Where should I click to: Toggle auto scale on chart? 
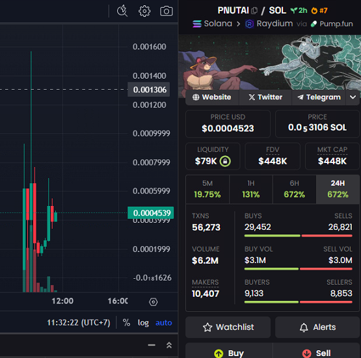pos(164,323)
